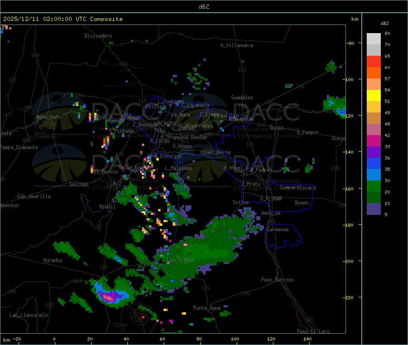The height and width of the screenshot is (345, 408).
Task: Click the 'S_Rosas' place label
Action: coord(182,146)
